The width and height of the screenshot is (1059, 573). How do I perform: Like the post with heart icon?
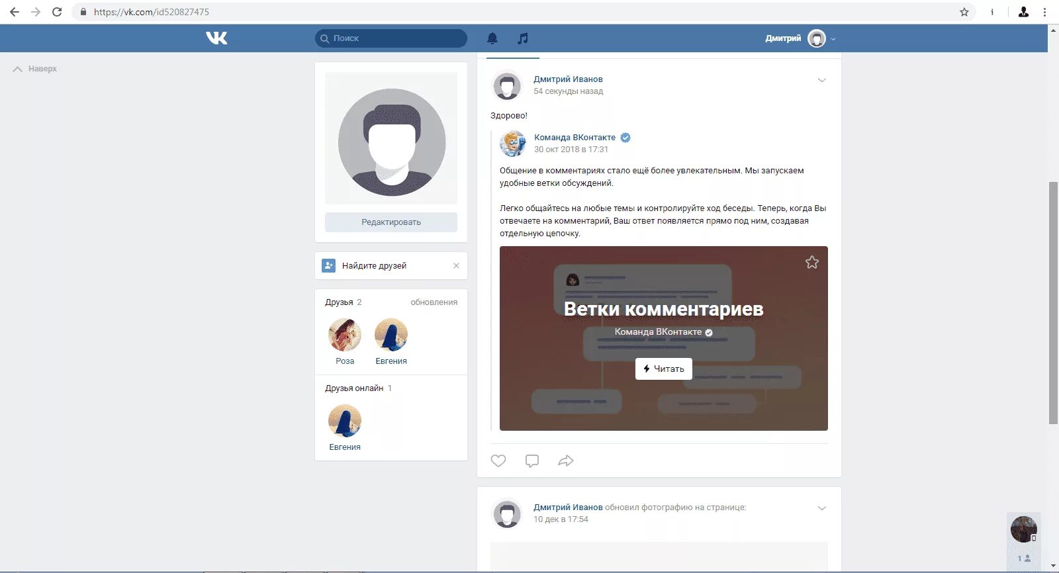point(498,461)
